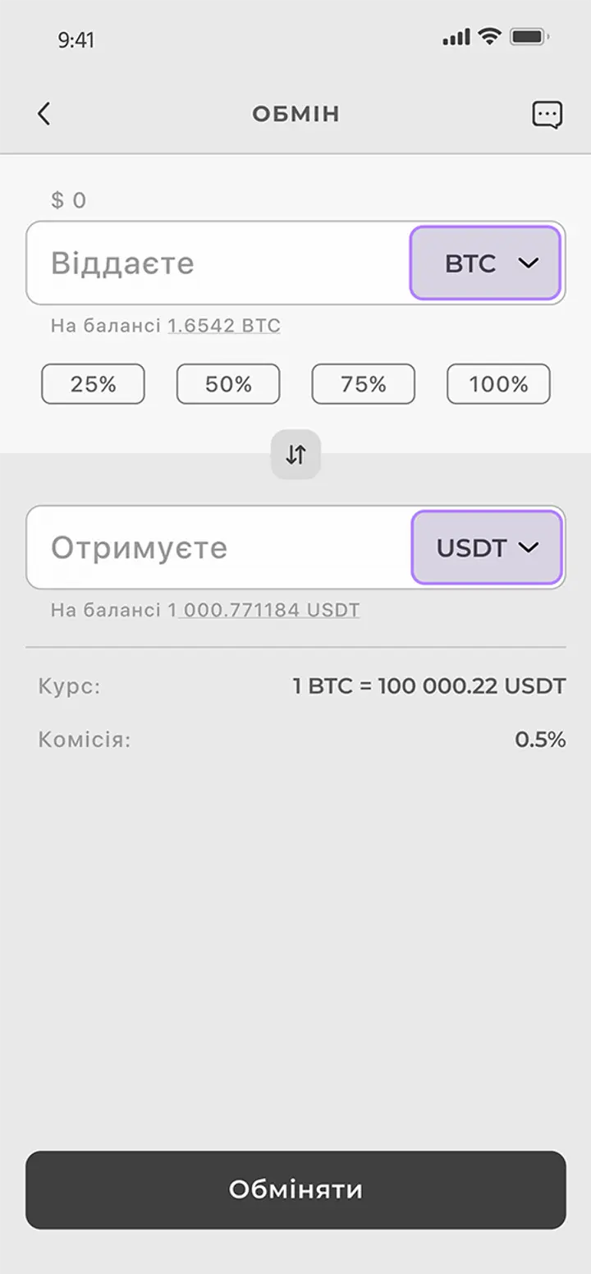Tap the 1.6542 BTC balance link
Image resolution: width=591 pixels, height=1274 pixels.
224,326
